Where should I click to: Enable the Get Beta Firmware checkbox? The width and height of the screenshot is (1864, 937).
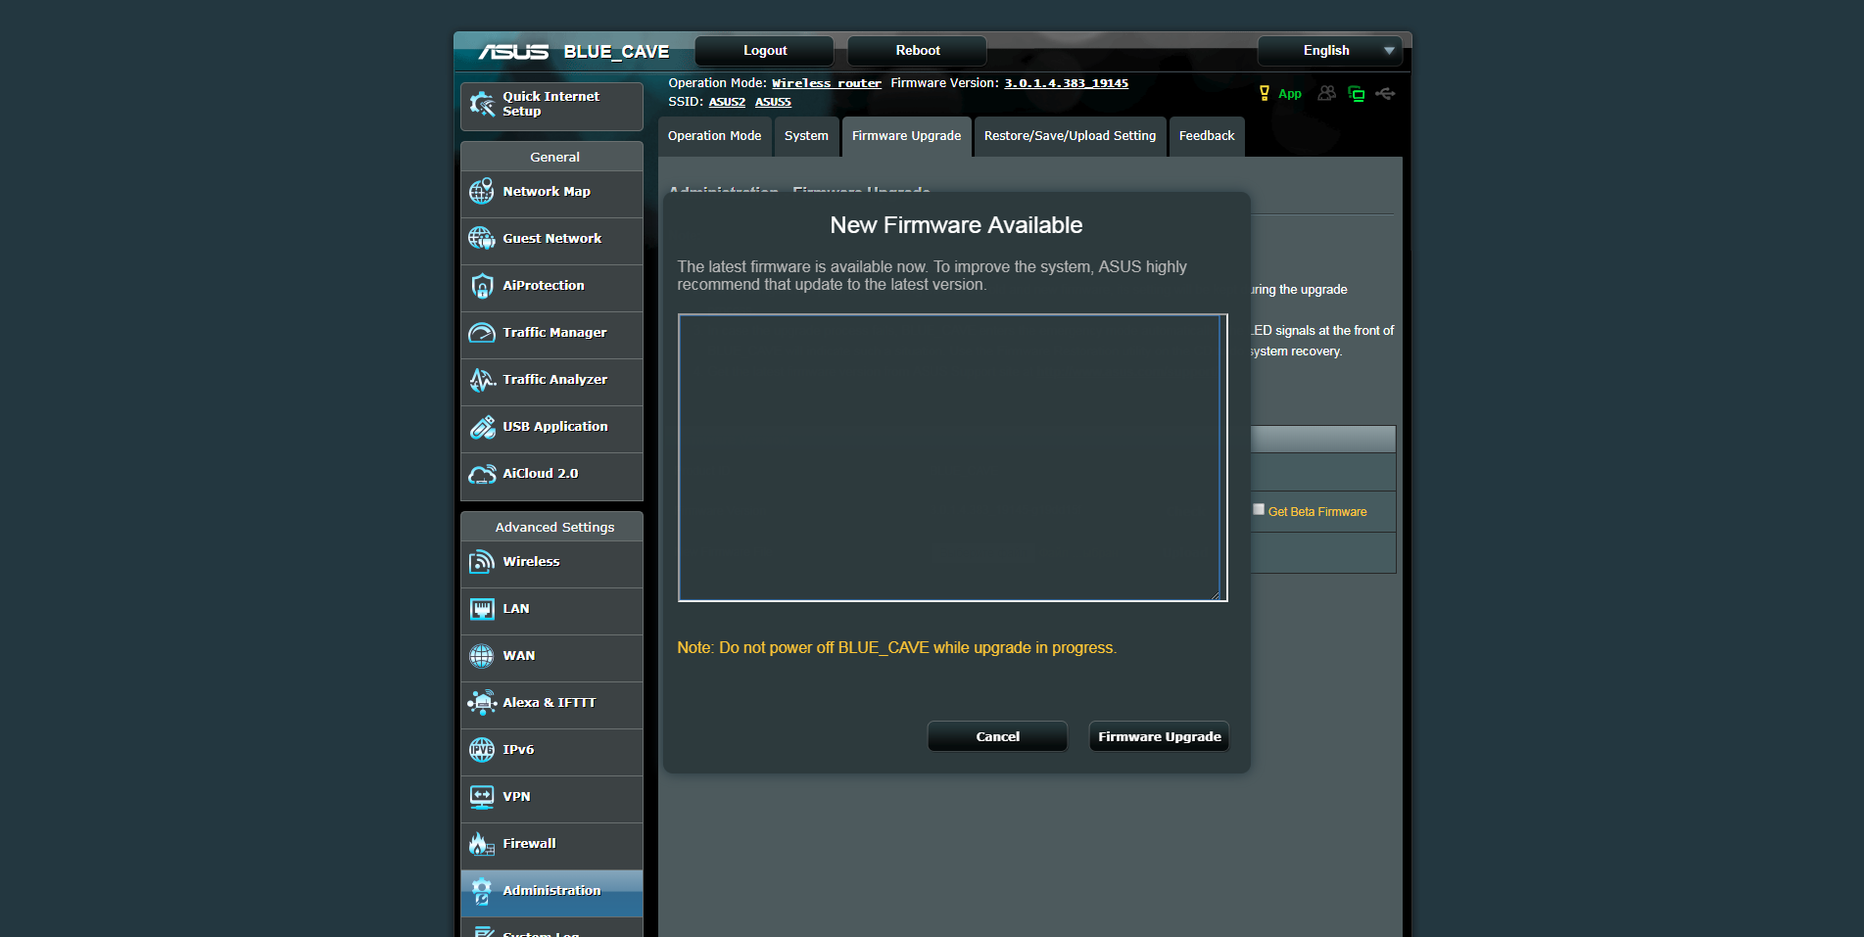(1259, 509)
